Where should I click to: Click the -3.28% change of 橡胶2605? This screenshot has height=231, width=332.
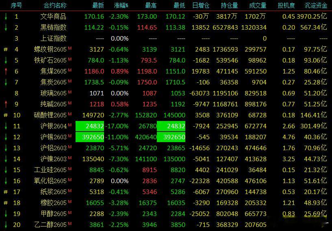click(x=119, y=203)
